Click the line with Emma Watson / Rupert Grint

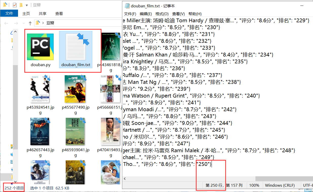click(x=191, y=96)
